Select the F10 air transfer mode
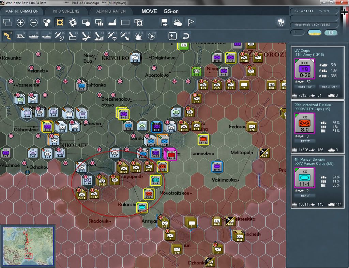 [x=125, y=36]
